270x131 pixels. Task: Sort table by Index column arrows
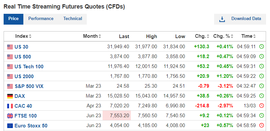[30, 36]
